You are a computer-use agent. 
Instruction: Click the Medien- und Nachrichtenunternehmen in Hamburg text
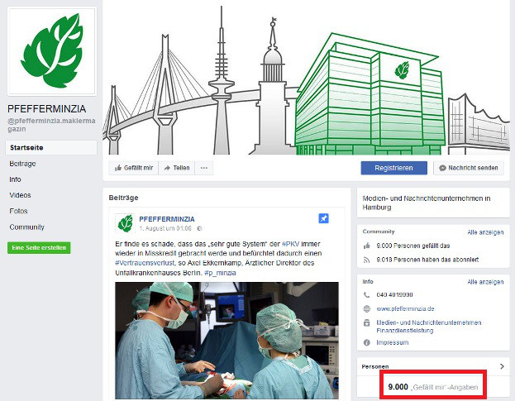(x=427, y=203)
